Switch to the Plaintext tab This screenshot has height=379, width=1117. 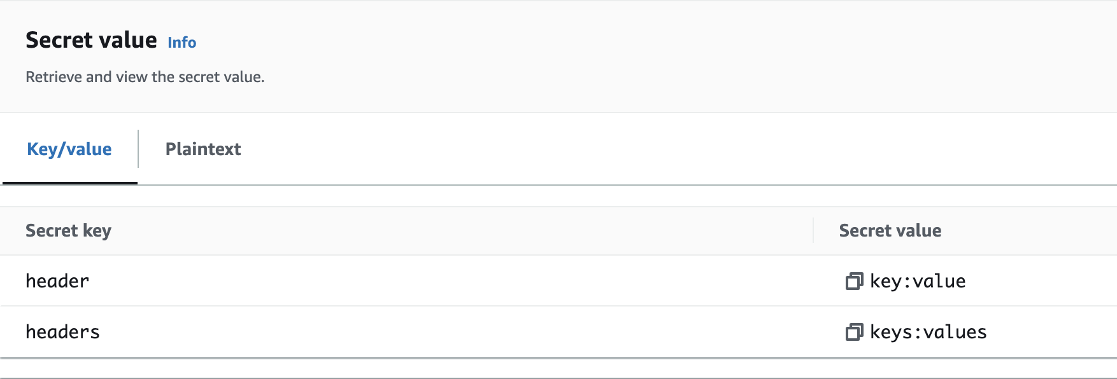(203, 149)
